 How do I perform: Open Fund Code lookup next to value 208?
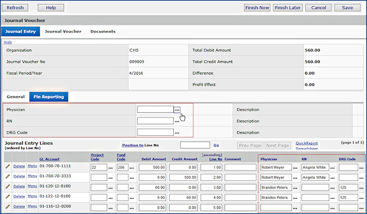(132, 168)
